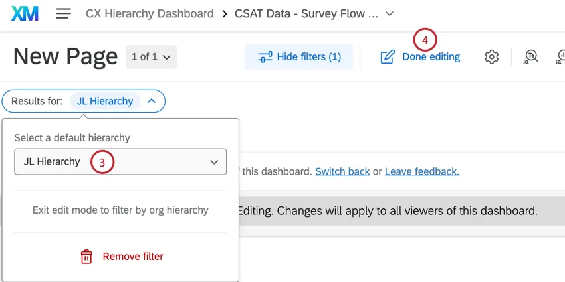
Task: Click the Remove filter label
Action: (132, 257)
